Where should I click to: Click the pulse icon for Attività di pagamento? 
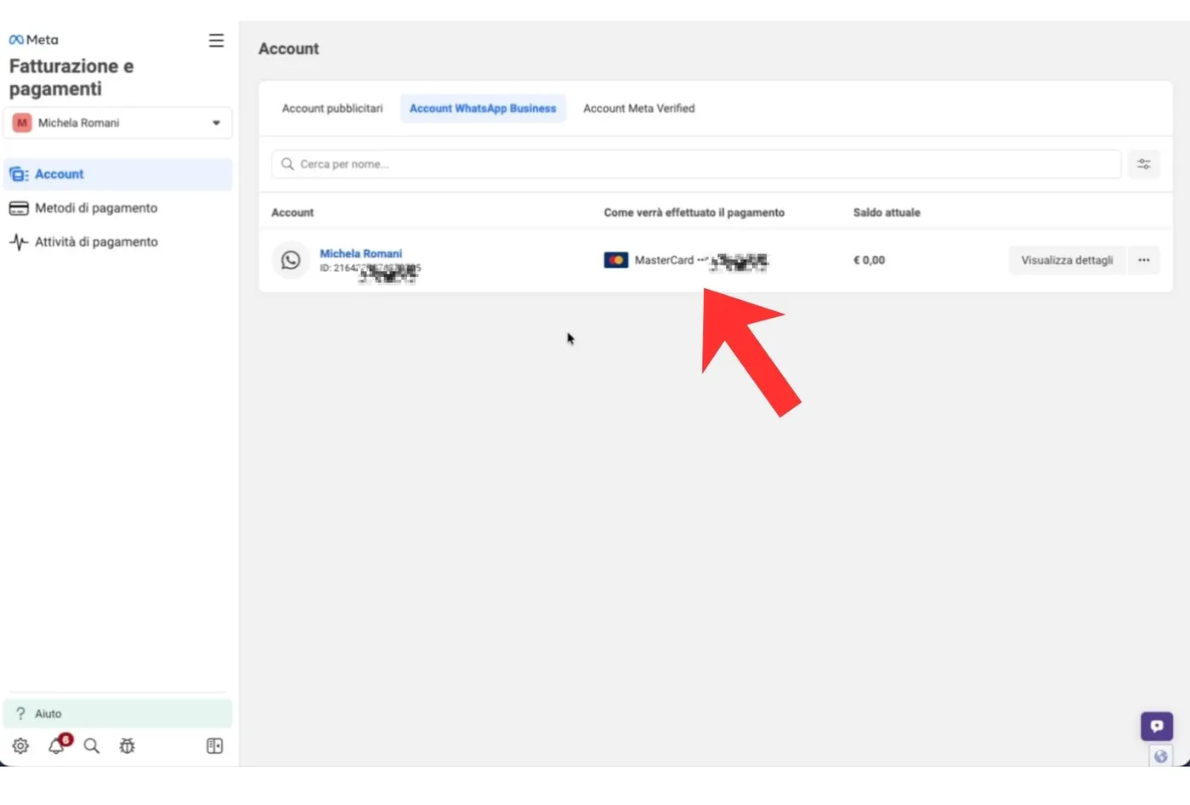[19, 241]
